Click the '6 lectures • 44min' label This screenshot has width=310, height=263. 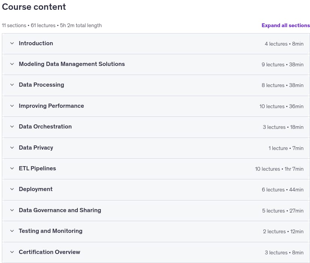click(283, 190)
